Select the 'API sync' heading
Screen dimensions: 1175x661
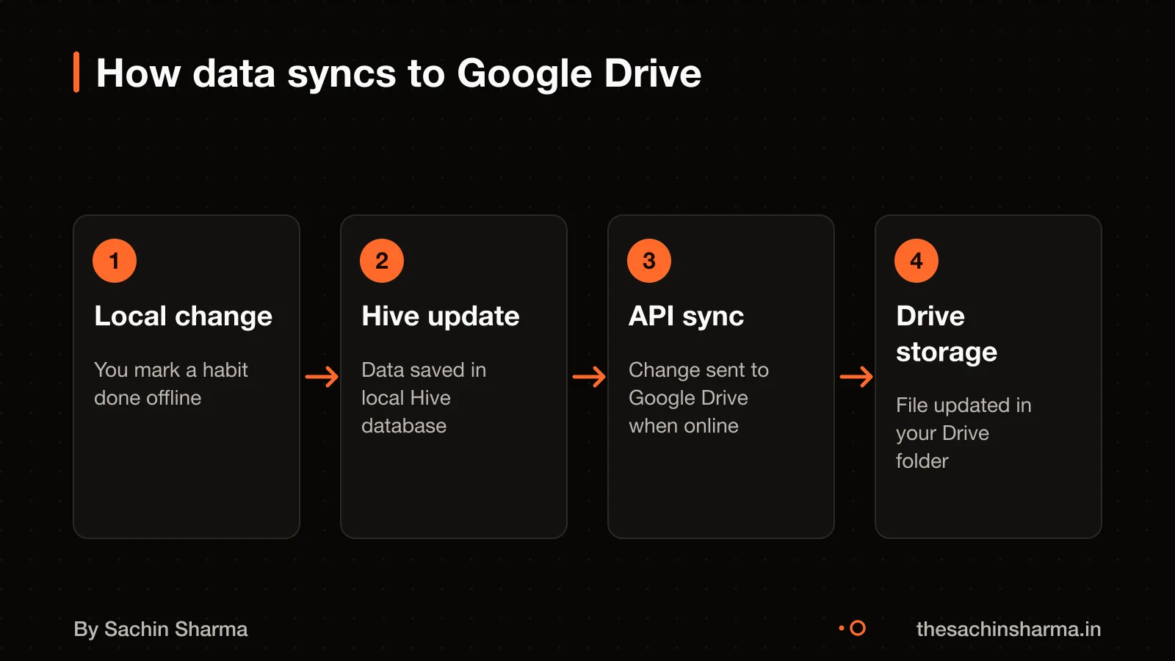[687, 317]
